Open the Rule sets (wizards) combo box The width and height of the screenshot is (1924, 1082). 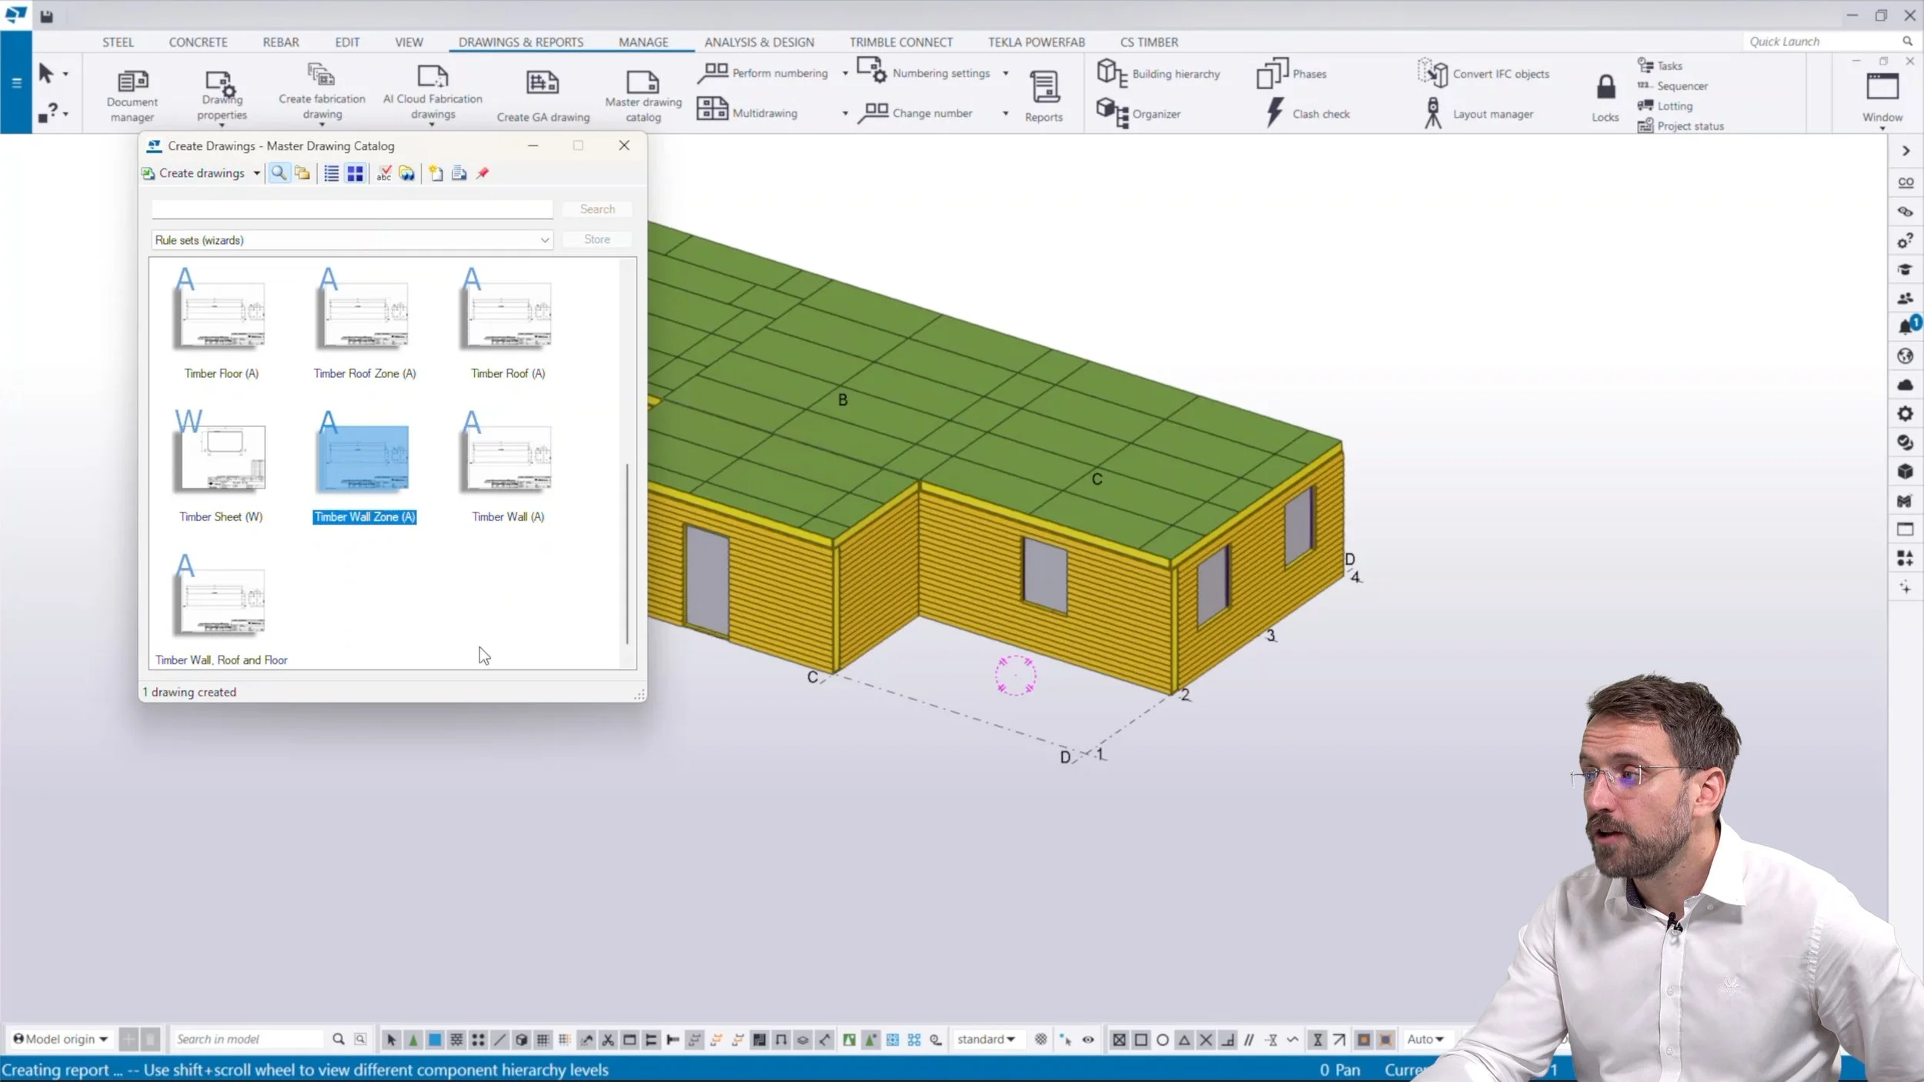(352, 240)
